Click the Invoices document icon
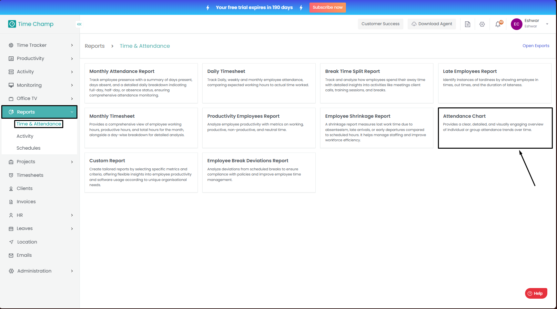Screen dimensions: 557x309 (x=11, y=202)
